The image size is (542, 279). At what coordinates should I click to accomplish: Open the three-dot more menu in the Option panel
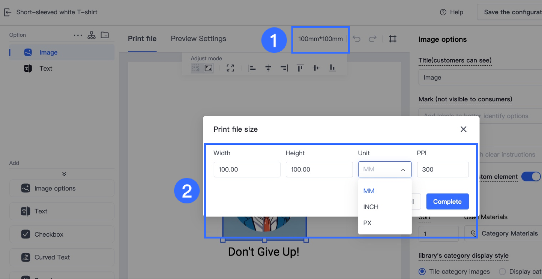coord(78,35)
